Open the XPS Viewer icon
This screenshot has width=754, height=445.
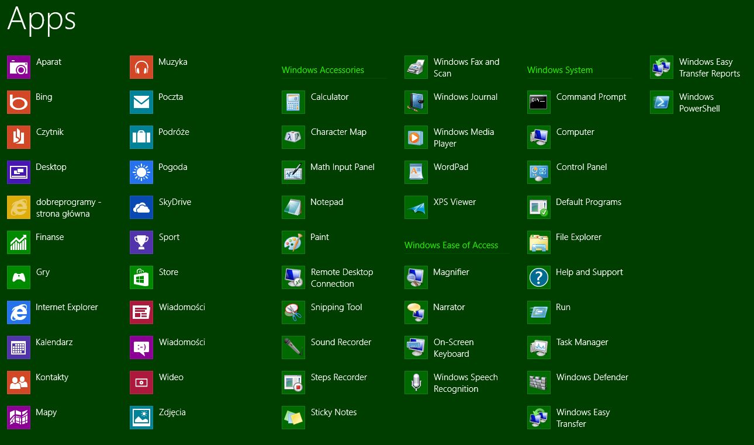tap(416, 207)
